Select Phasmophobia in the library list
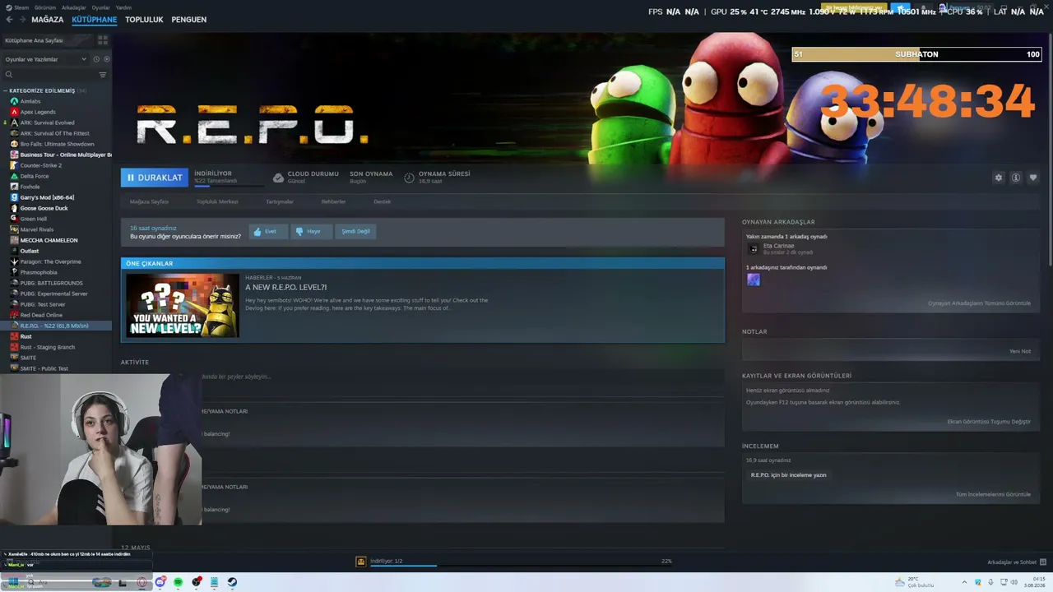1053x592 pixels. click(x=39, y=272)
